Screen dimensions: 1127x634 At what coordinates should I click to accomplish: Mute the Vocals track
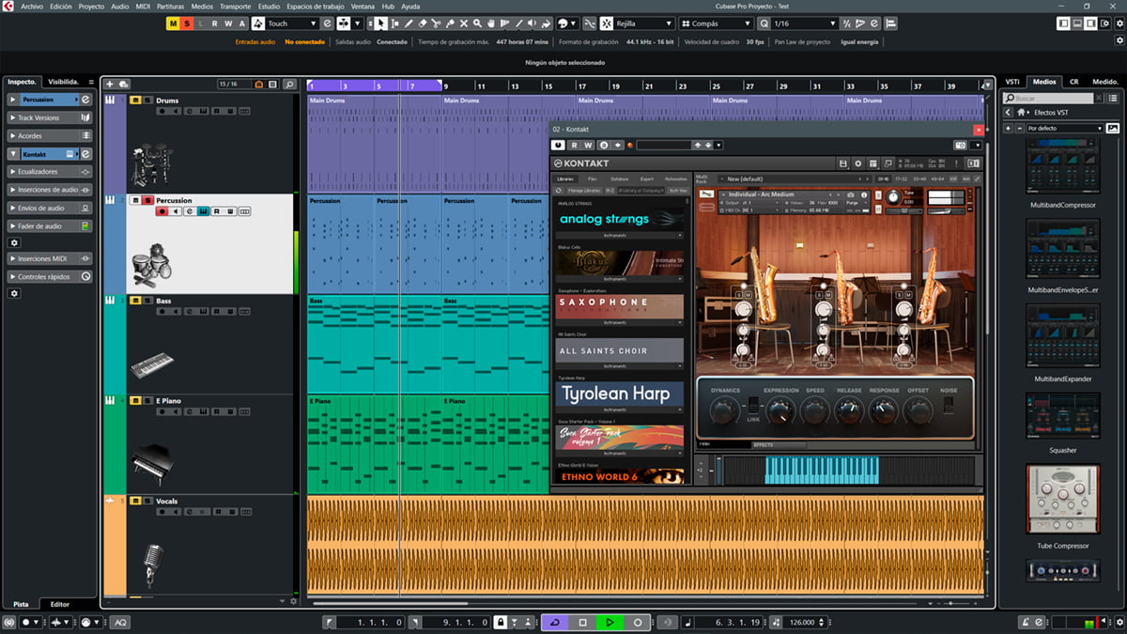click(135, 501)
